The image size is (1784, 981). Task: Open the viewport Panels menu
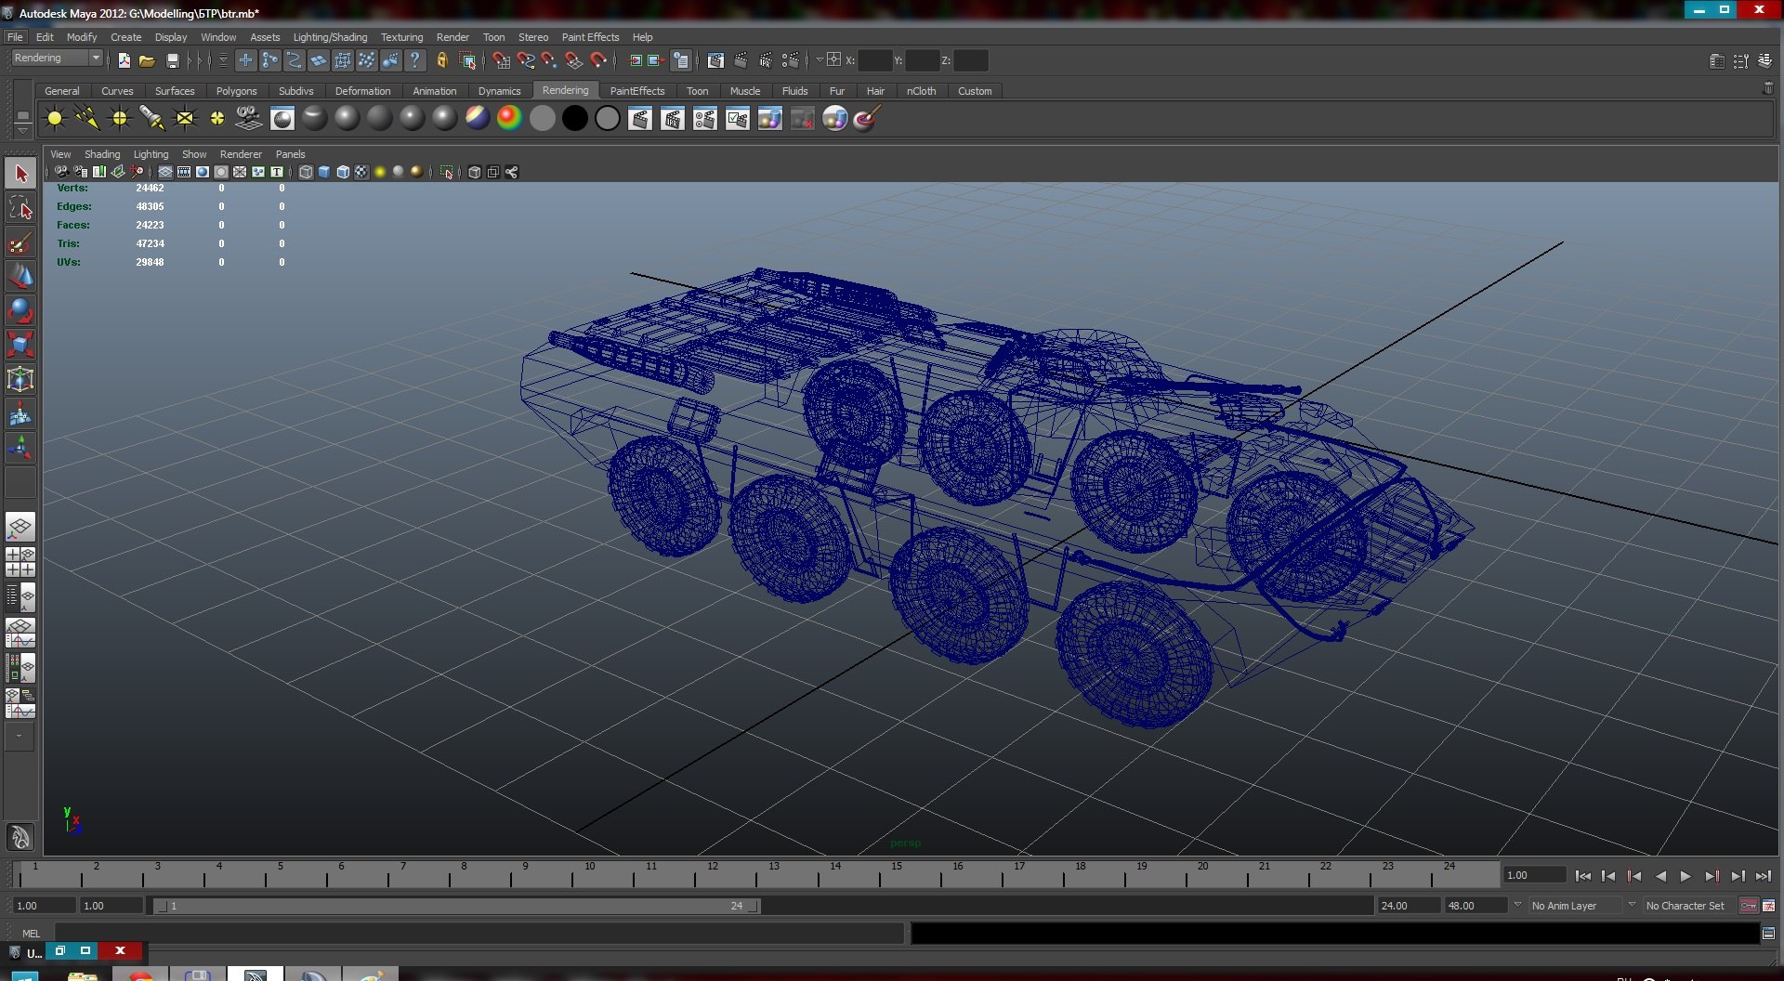[290, 154]
